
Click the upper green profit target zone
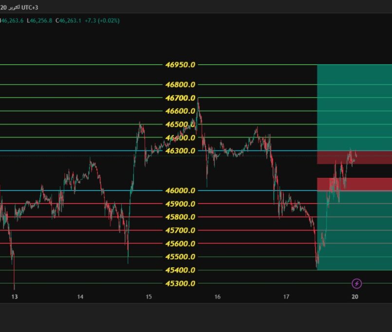(x=354, y=107)
